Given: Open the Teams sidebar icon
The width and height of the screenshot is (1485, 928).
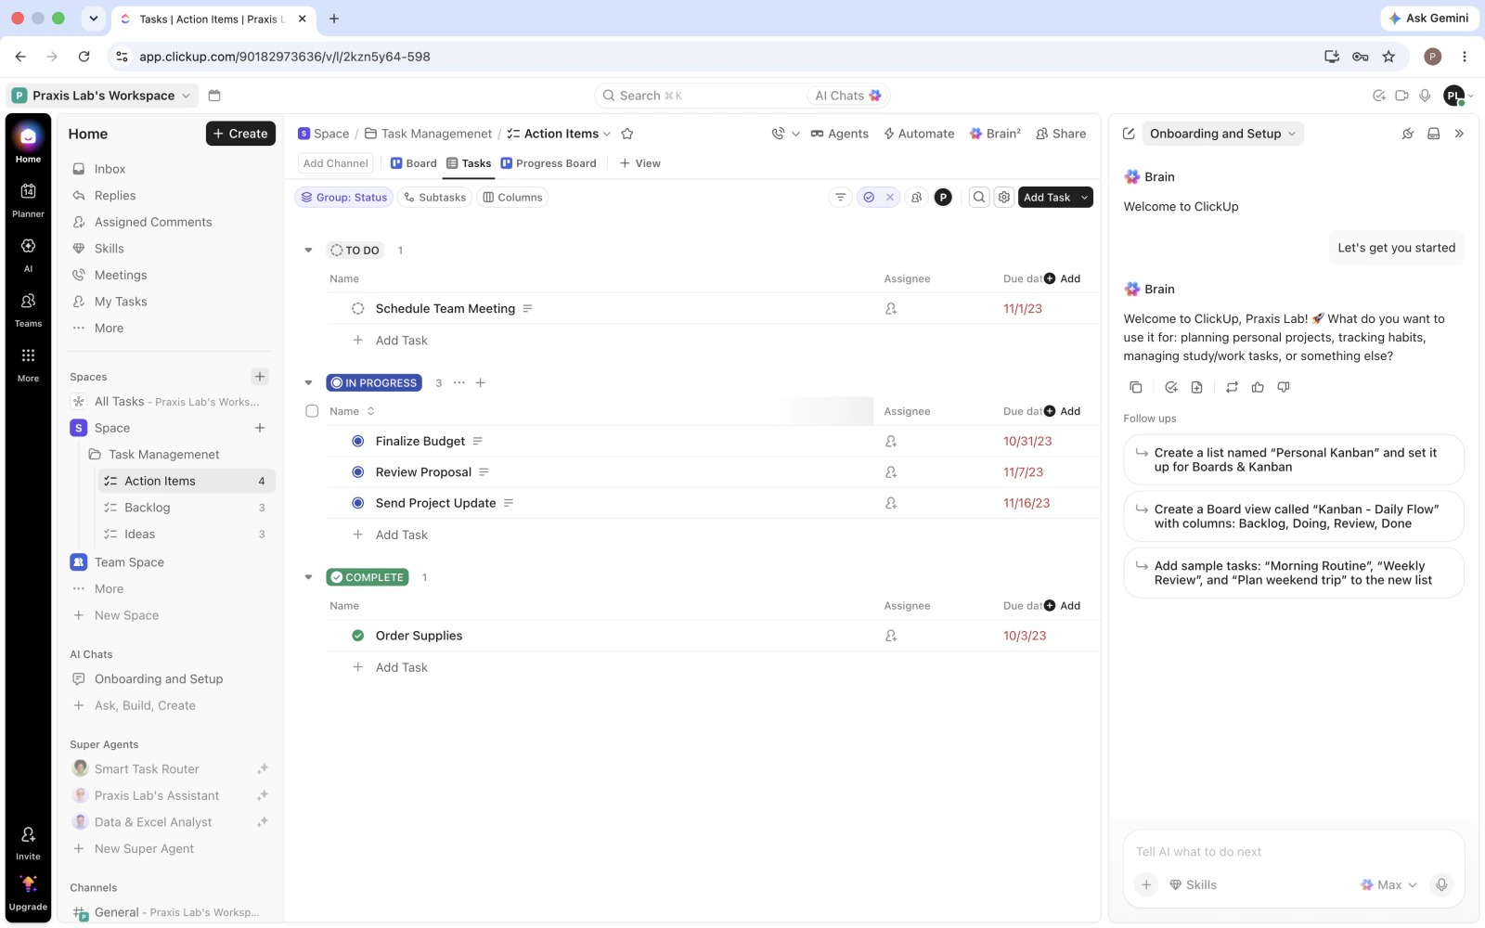Looking at the screenshot, I should tap(28, 308).
